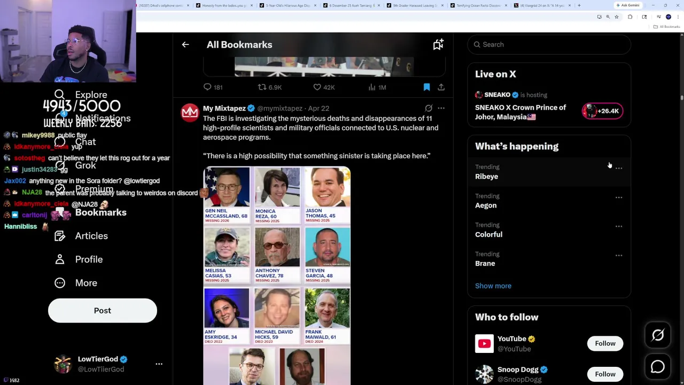Open the LowTierGod account menu dots
684x385 pixels.
pos(159,364)
